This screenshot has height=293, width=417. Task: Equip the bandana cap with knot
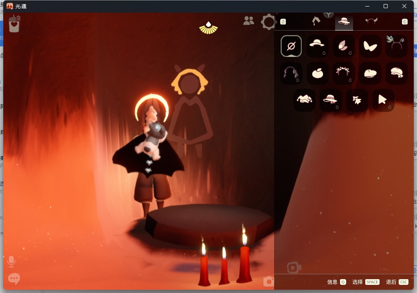tap(397, 73)
